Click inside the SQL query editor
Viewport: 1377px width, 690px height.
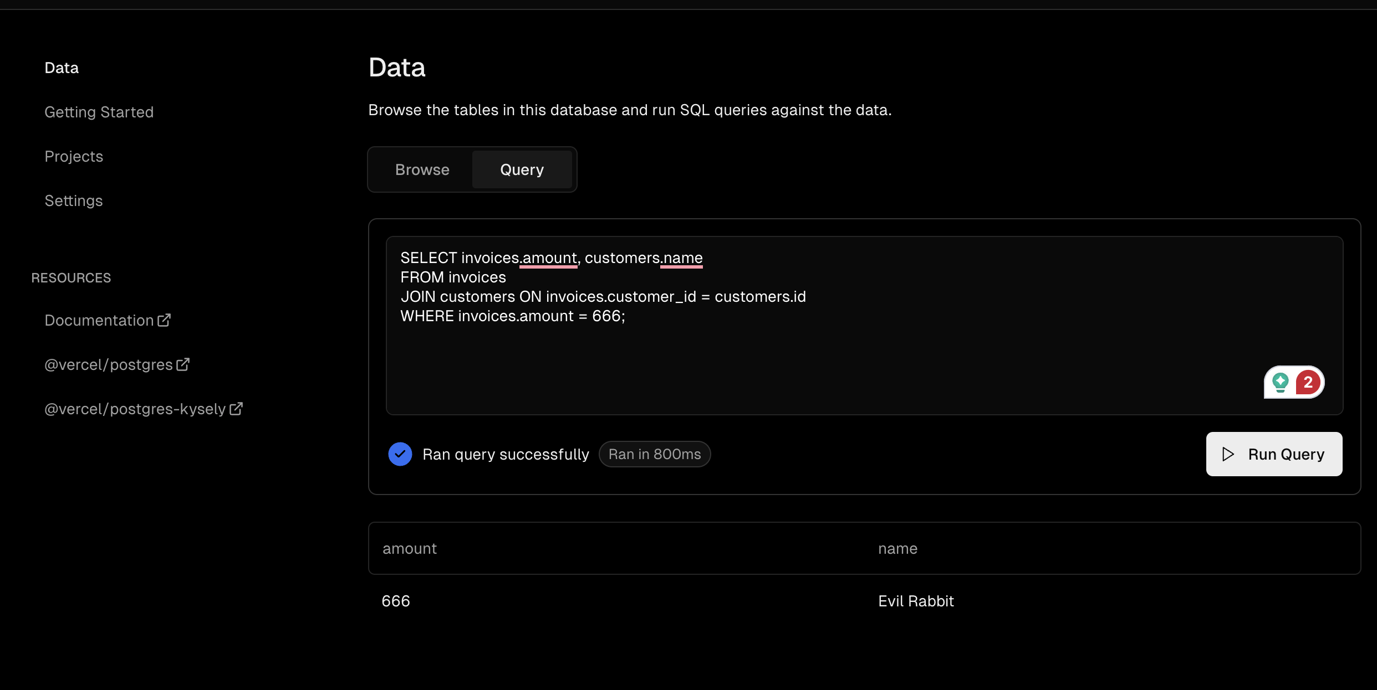click(x=832, y=354)
